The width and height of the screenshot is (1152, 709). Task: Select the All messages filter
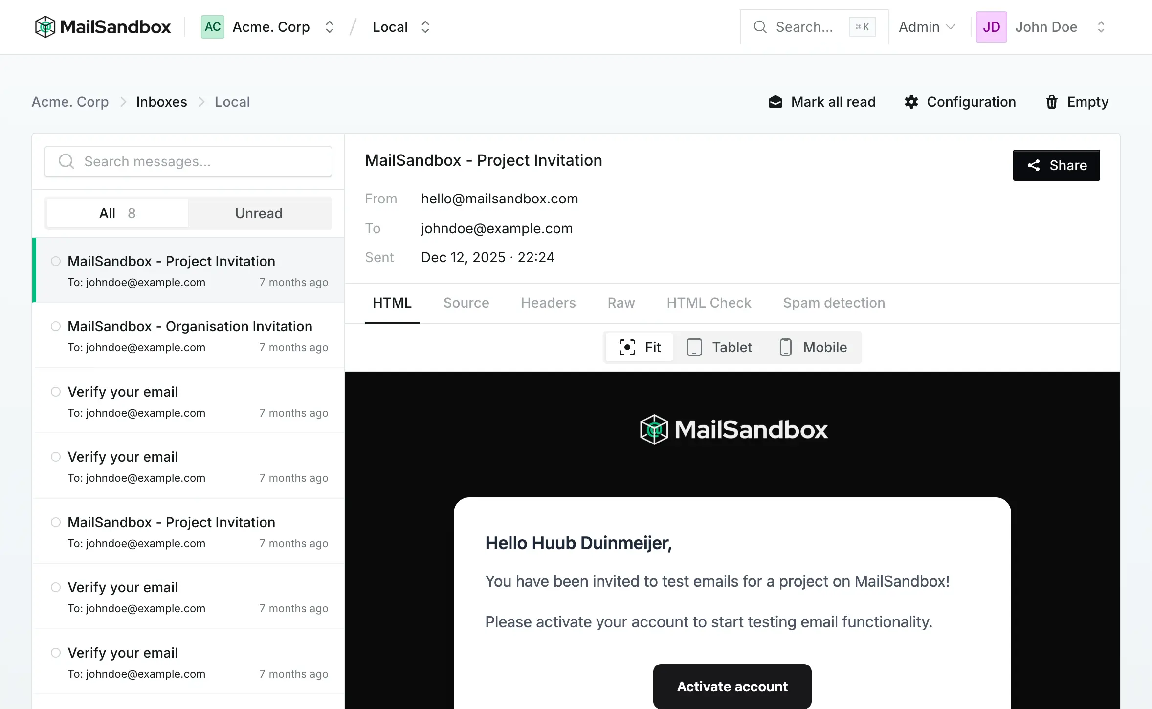pyautogui.click(x=117, y=213)
